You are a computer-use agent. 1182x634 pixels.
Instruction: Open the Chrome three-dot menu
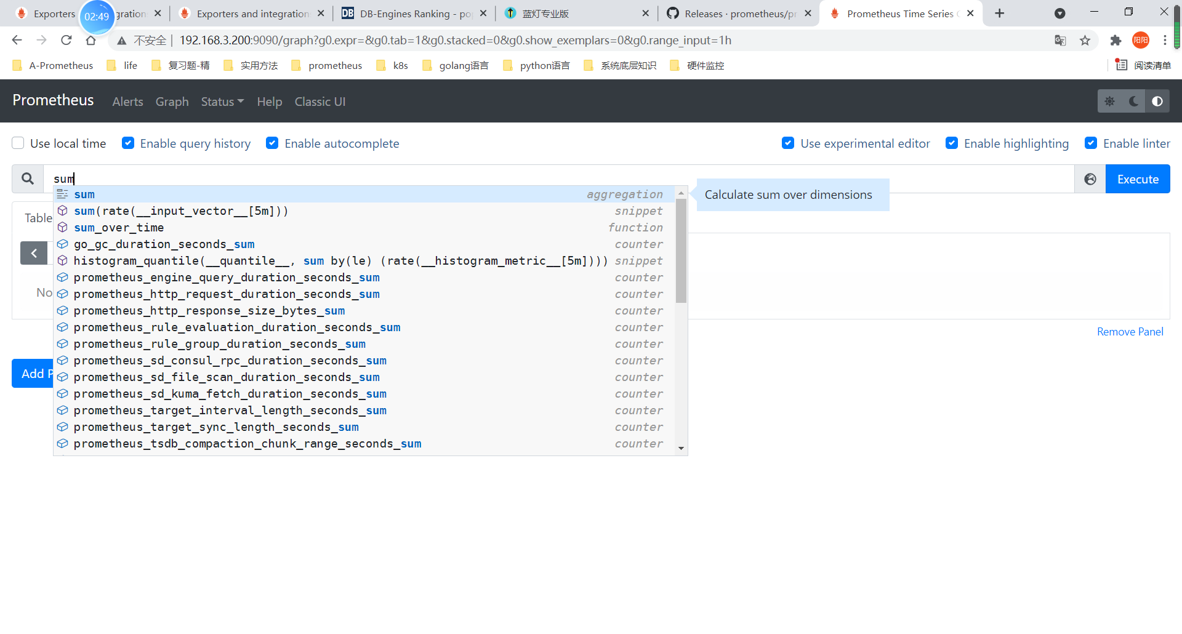click(1165, 41)
